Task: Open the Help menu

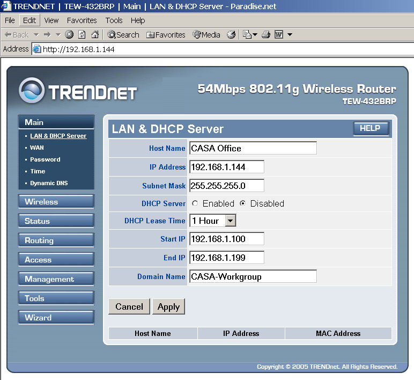Action: pyautogui.click(x=138, y=20)
